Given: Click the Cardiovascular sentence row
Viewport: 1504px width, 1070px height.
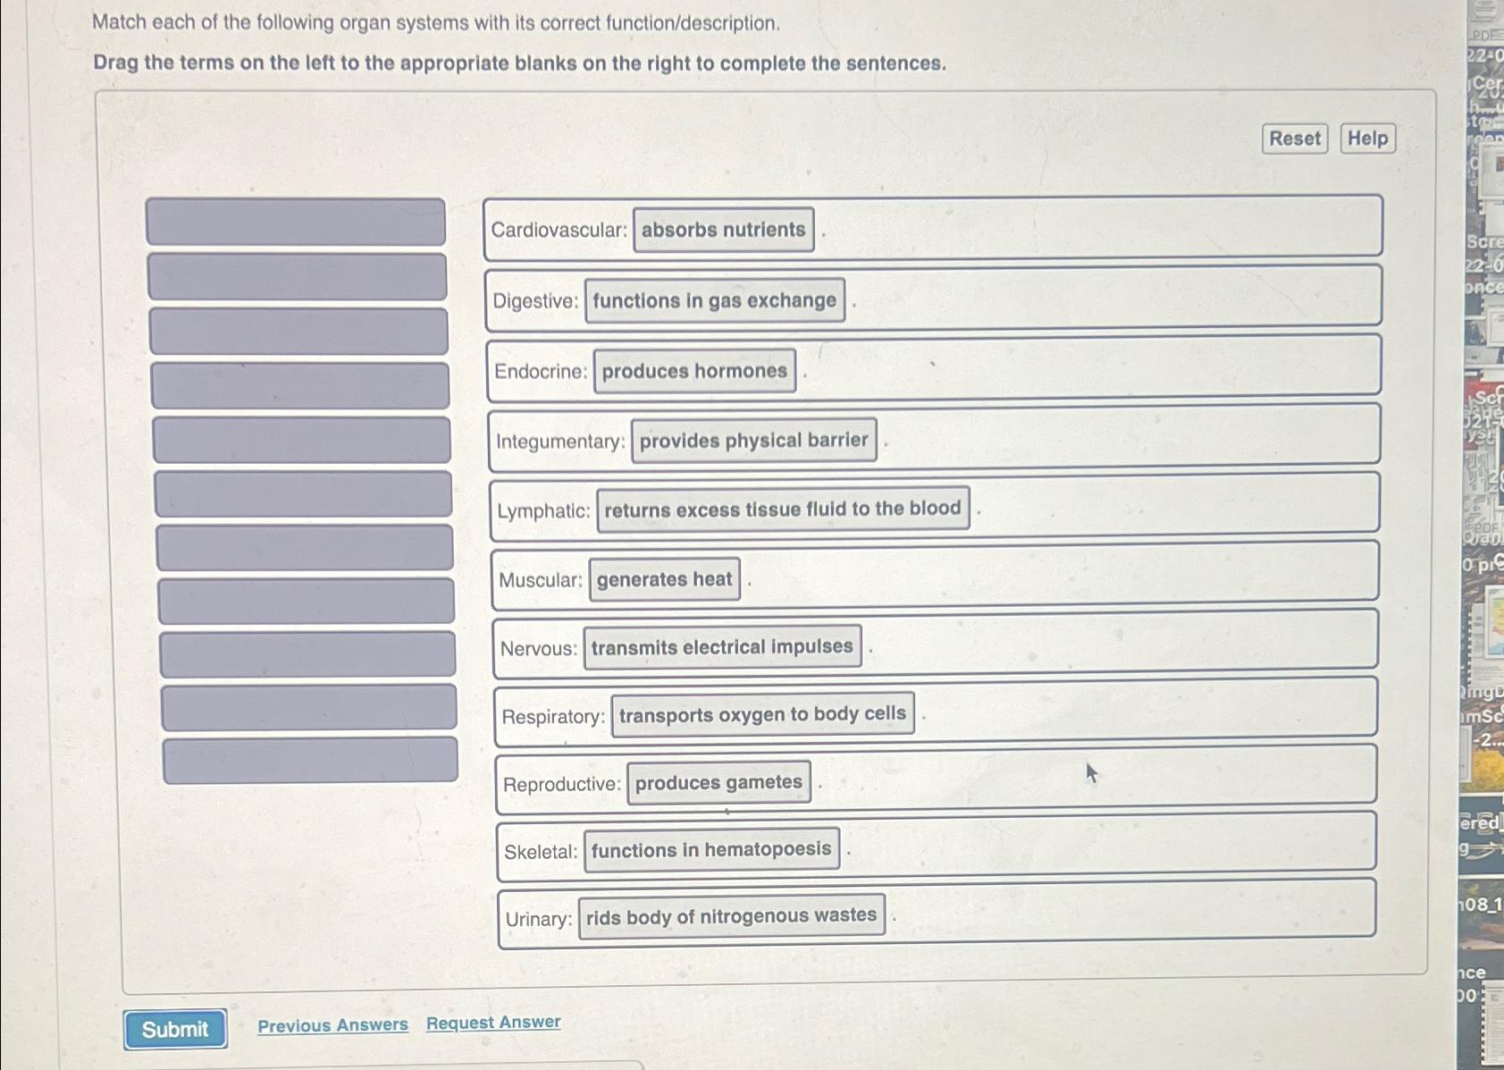Looking at the screenshot, I should [x=933, y=228].
